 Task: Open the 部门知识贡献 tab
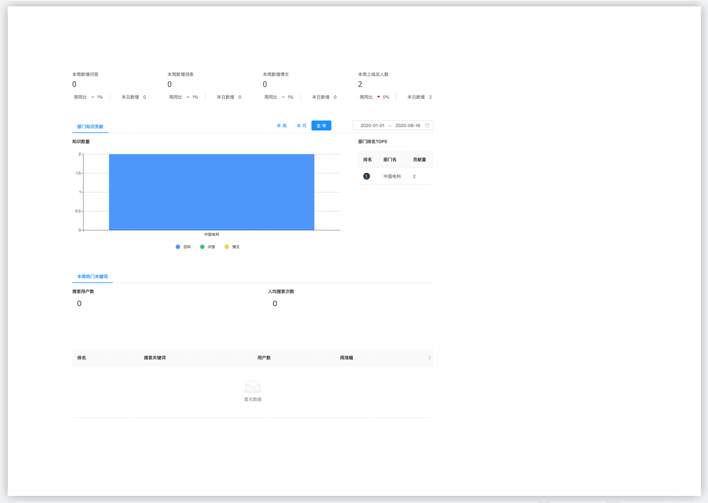[90, 127]
